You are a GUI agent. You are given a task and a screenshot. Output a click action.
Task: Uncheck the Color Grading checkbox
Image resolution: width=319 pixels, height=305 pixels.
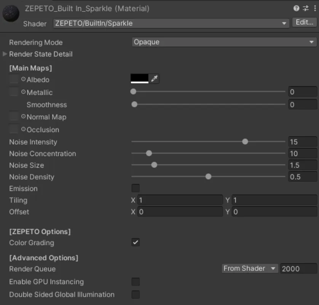point(136,242)
